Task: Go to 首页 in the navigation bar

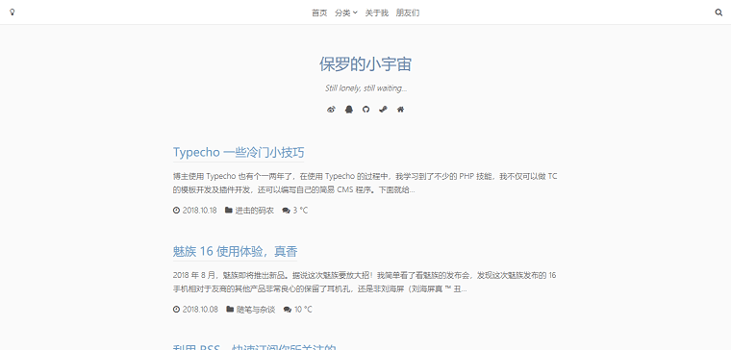Action: point(319,12)
